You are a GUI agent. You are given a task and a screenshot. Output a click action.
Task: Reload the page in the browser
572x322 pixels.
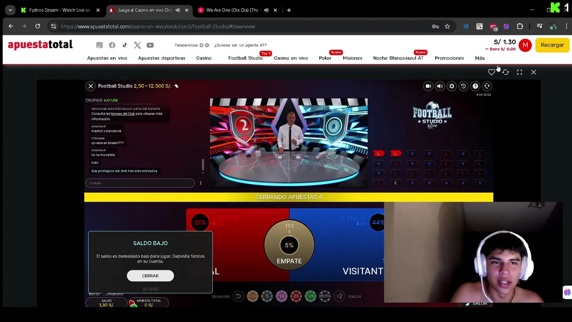click(38, 26)
